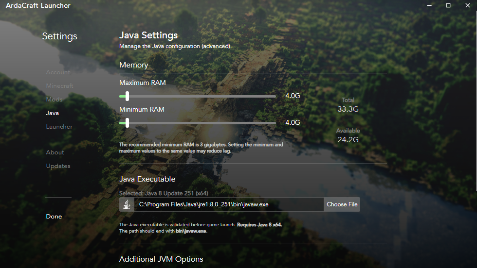Click the Maximum RAM 4.0G value
This screenshot has height=268, width=477.
[x=293, y=96]
